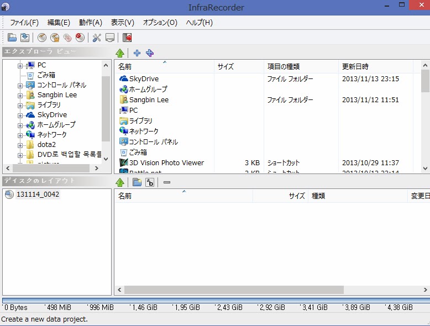The image size is (430, 326).
Task: Select ごみ箱 in the explorer tree
Action: [x=46, y=75]
